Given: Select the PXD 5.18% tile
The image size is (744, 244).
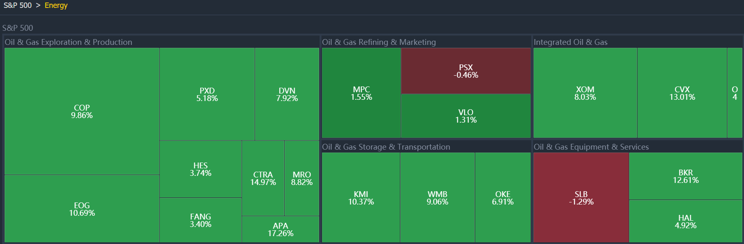Looking at the screenshot, I should [207, 94].
